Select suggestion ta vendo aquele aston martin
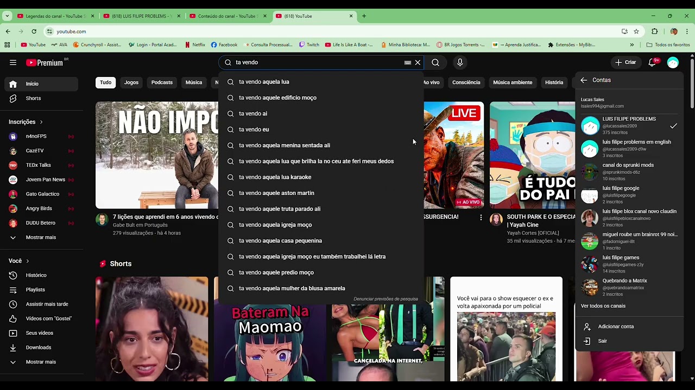695x390 pixels. coord(321,193)
